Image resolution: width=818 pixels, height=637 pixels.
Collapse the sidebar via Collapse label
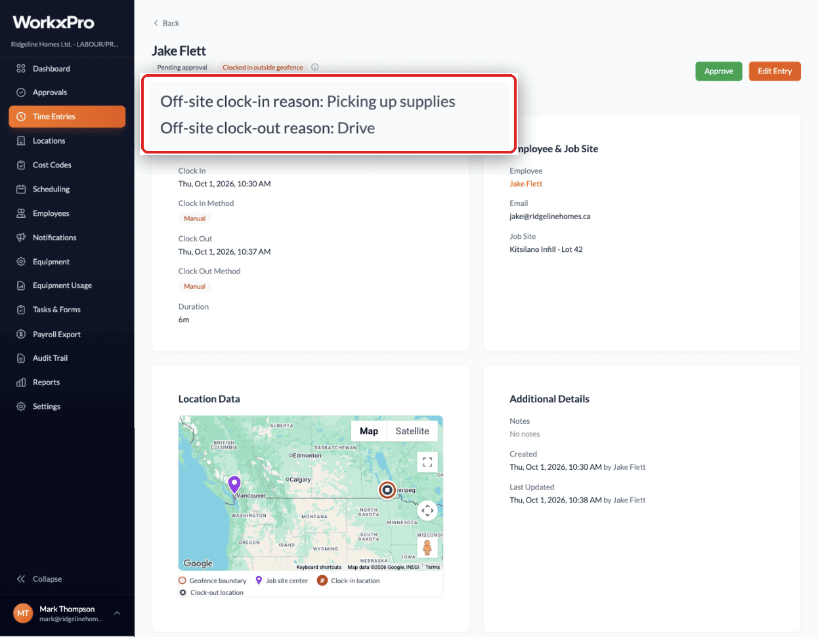pos(47,579)
